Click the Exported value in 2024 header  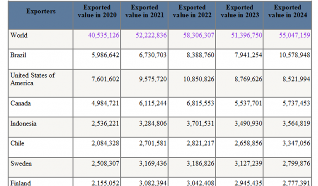click(287, 11)
